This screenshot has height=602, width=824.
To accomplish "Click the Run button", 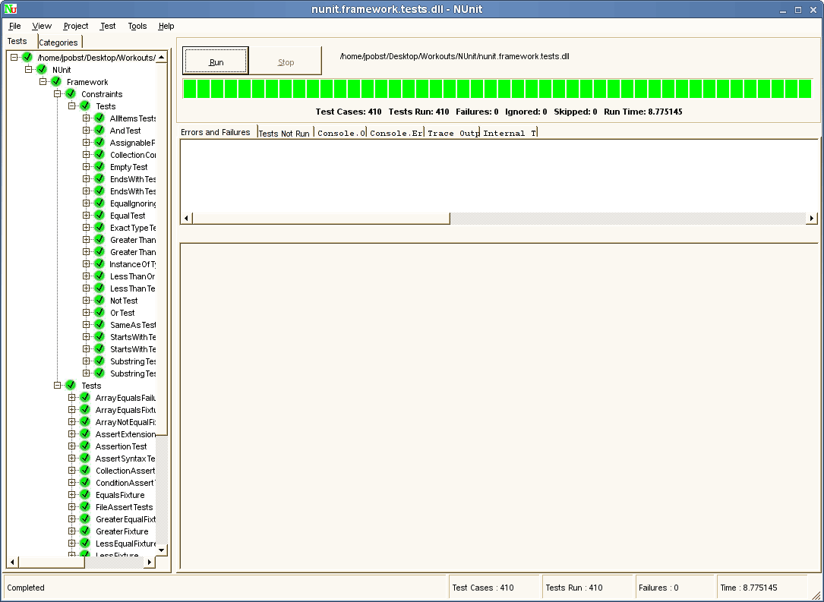I will tap(216, 61).
